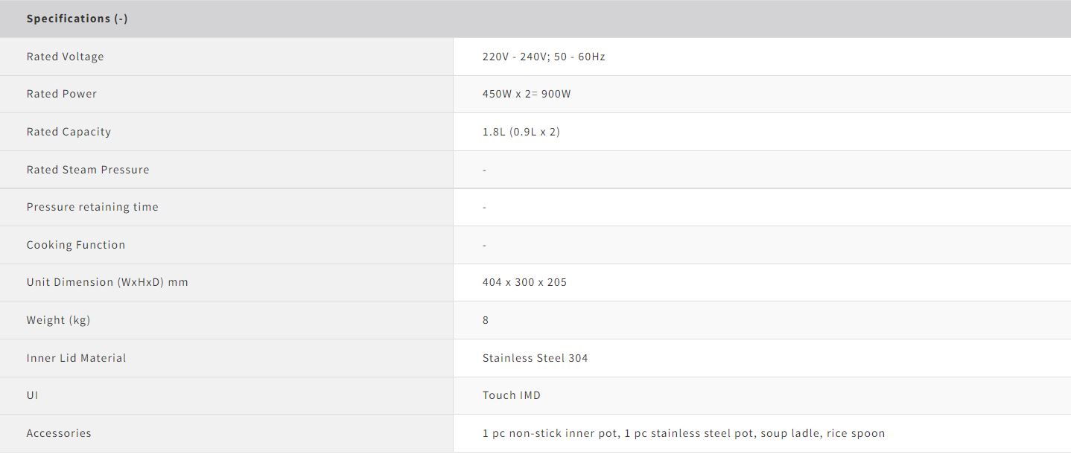Select the weight value 8
The width and height of the screenshot is (1071, 463).
pos(486,320)
